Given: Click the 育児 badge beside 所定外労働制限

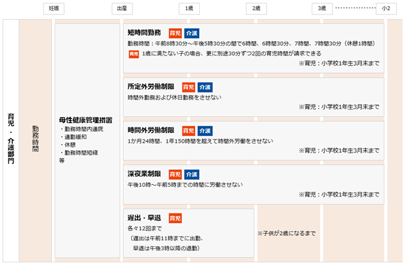Looking at the screenshot, I should [189, 87].
